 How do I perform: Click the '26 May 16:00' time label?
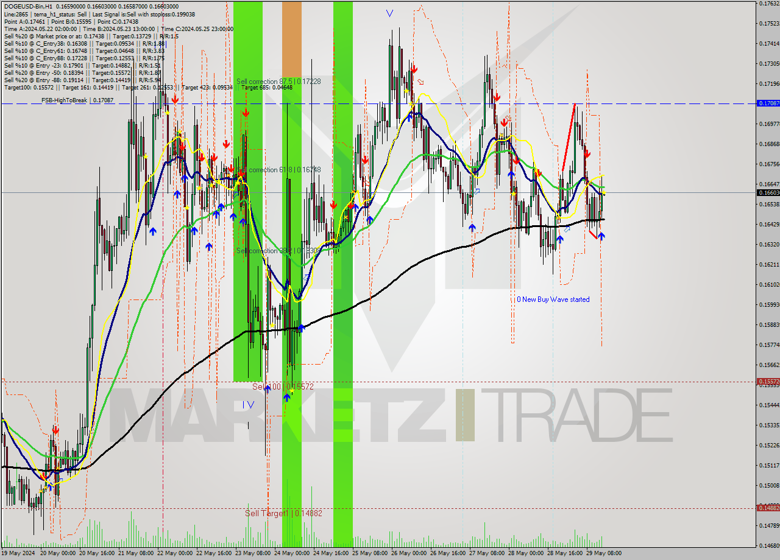point(447,553)
